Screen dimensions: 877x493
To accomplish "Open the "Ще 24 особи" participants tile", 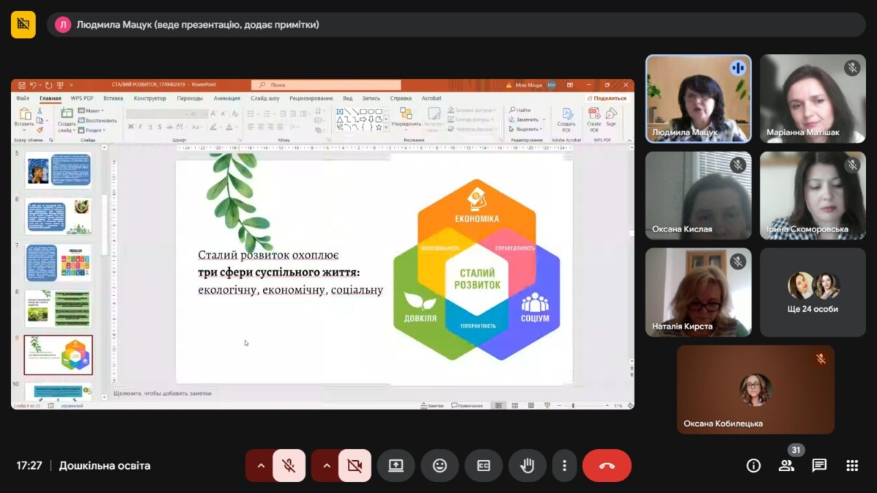I will (x=813, y=292).
